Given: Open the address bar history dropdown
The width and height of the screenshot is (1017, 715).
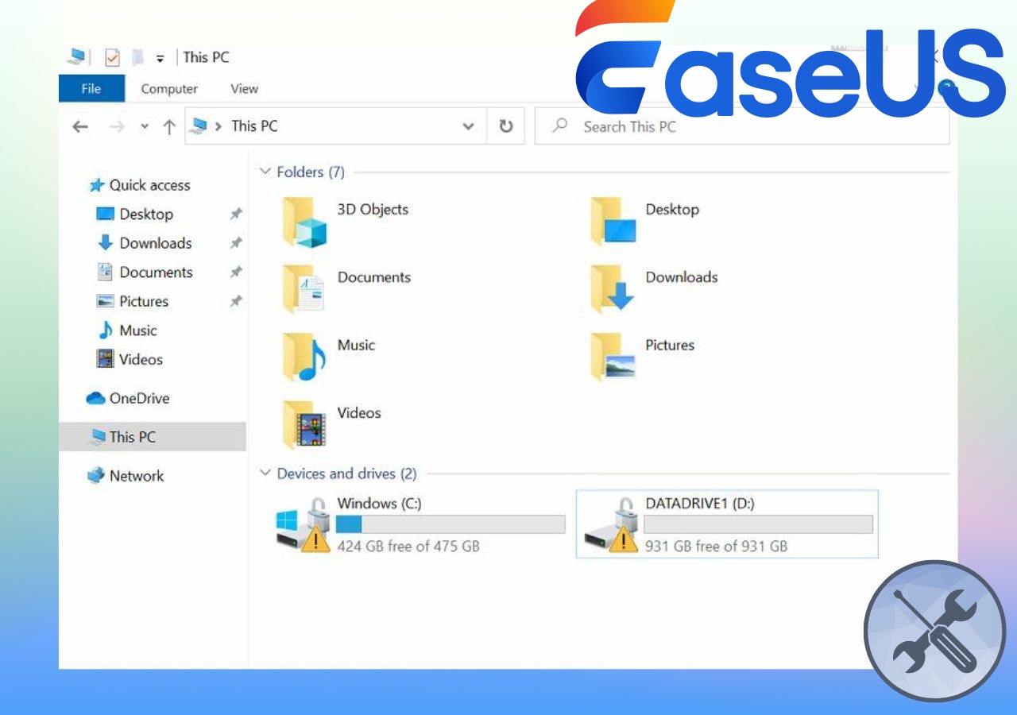Looking at the screenshot, I should [x=467, y=126].
